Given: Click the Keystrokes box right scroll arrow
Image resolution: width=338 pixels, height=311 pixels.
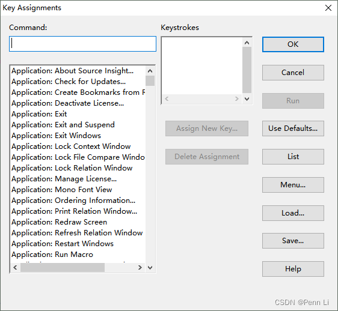Looking at the screenshot, I should (x=237, y=99).
